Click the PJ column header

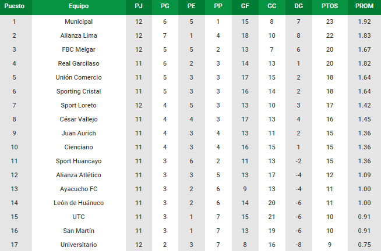point(139,6)
